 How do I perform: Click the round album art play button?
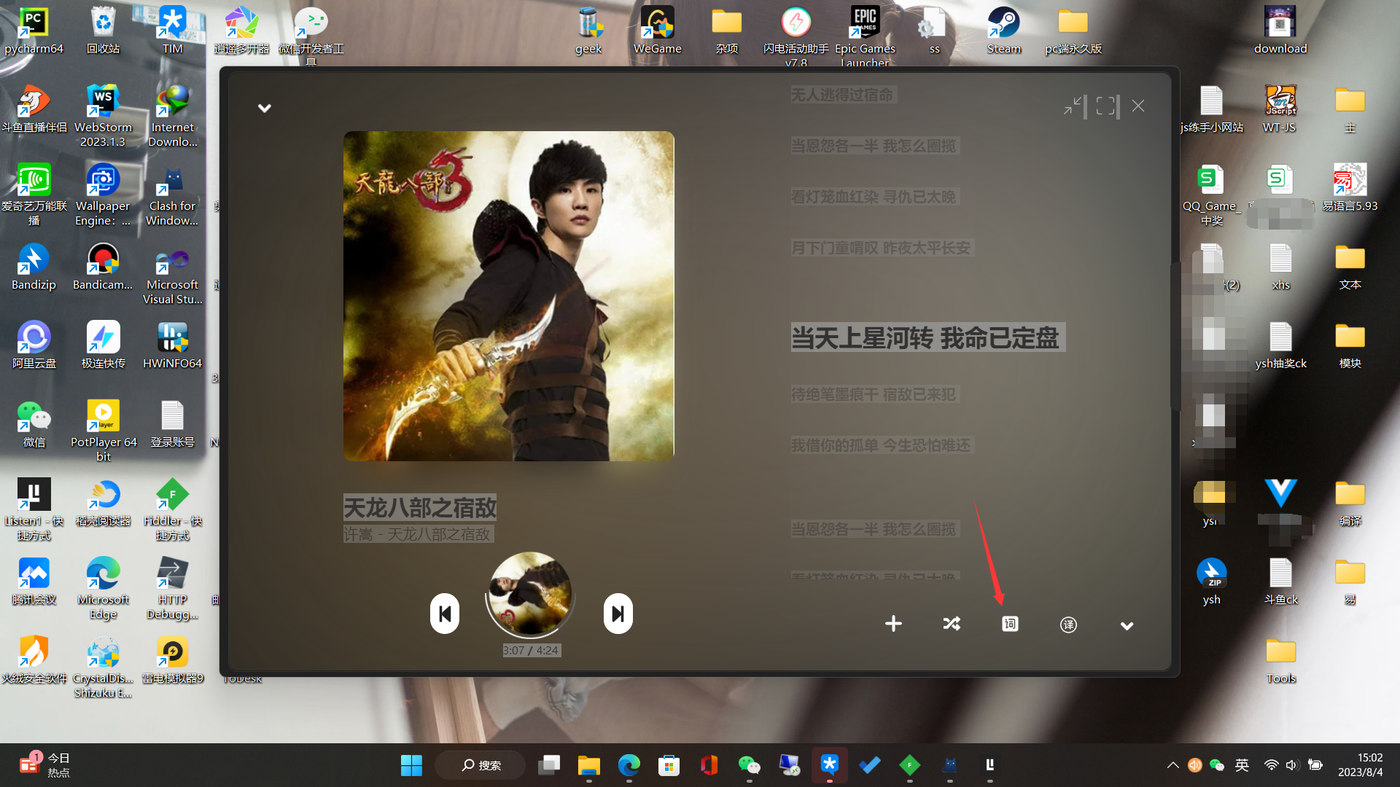(530, 595)
